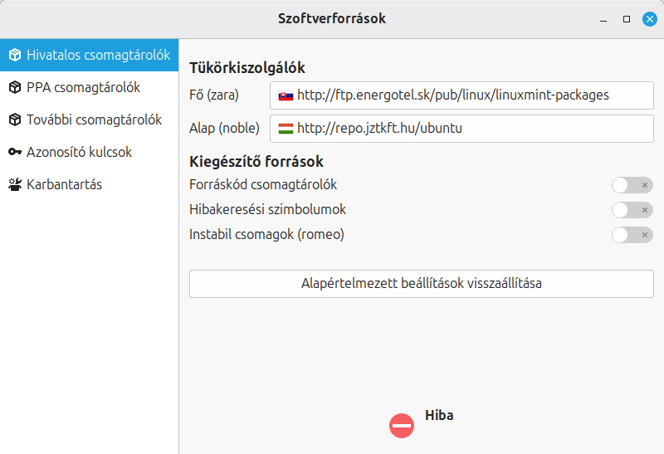
Task: Open the Fő (zara) mirror selector
Action: click(x=461, y=95)
